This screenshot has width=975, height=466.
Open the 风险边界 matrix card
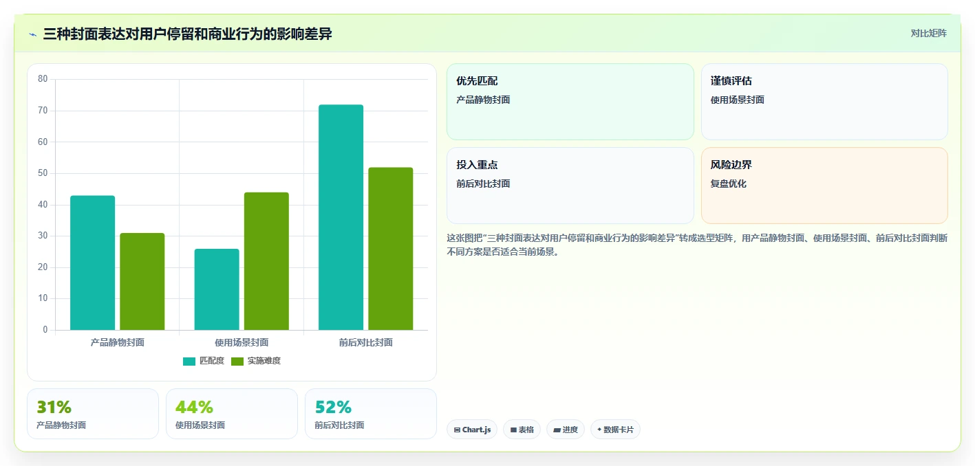coord(824,186)
